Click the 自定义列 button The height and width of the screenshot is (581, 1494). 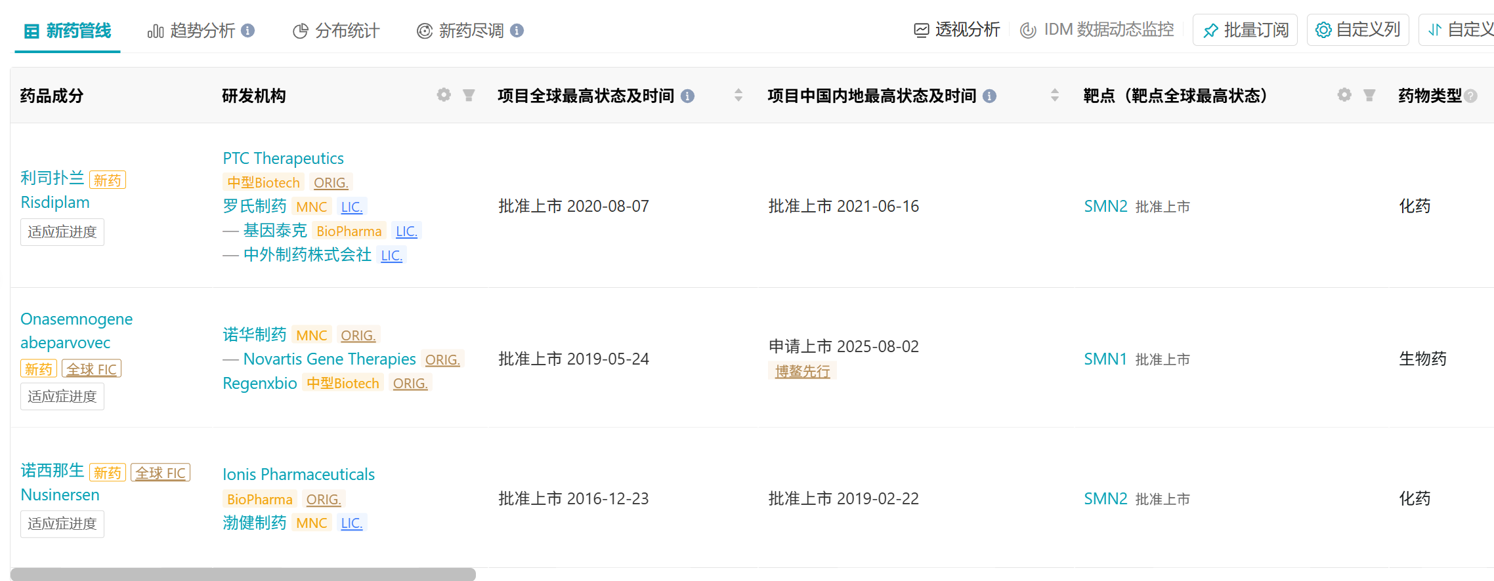(x=1358, y=30)
